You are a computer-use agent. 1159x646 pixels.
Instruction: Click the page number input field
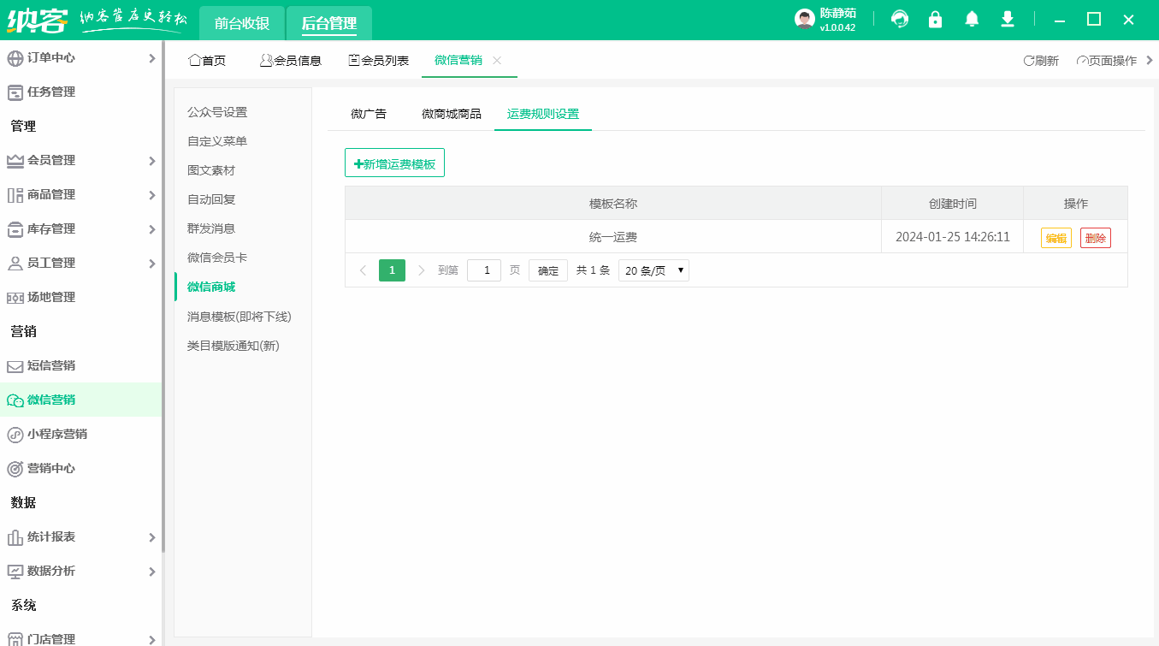484,270
